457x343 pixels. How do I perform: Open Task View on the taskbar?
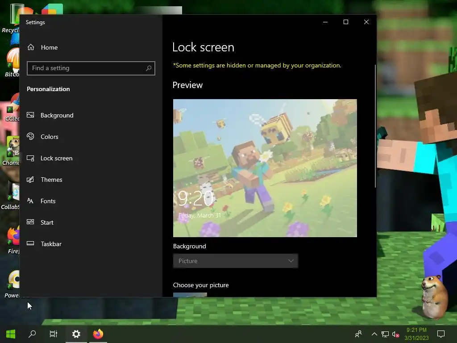coord(54,334)
